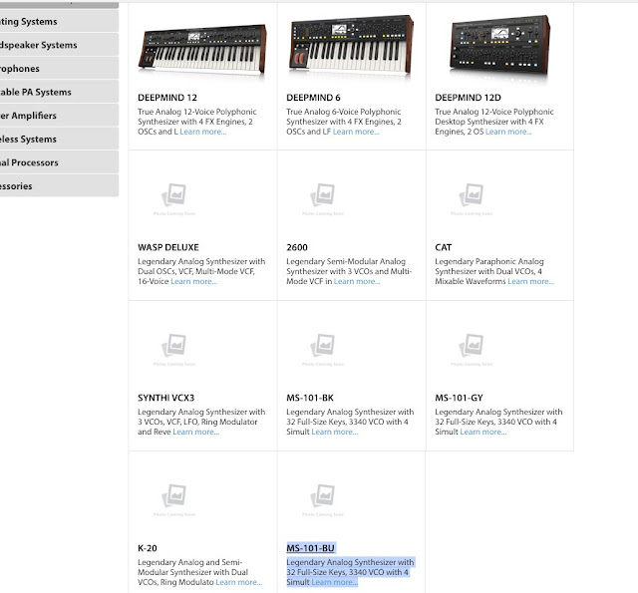638x593 pixels.
Task: Click the 2600 semi-modular description text
Action: click(349, 271)
